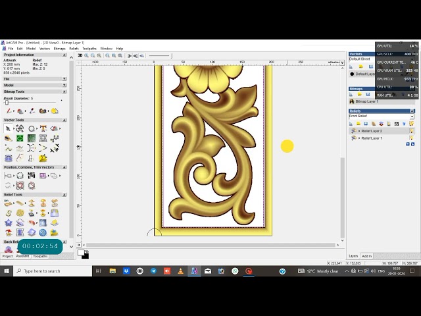The height and width of the screenshot is (316, 421).
Task: Open WhatsApp from the taskbar
Action: (x=235, y=271)
